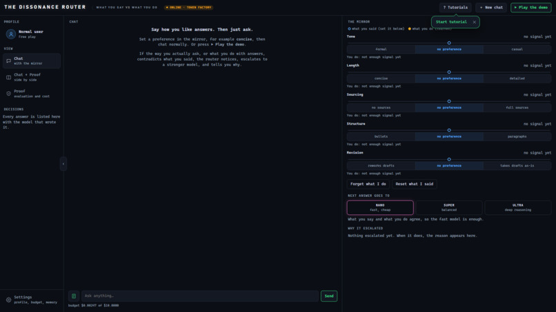Select no preference for Sourcing

click(x=449, y=107)
